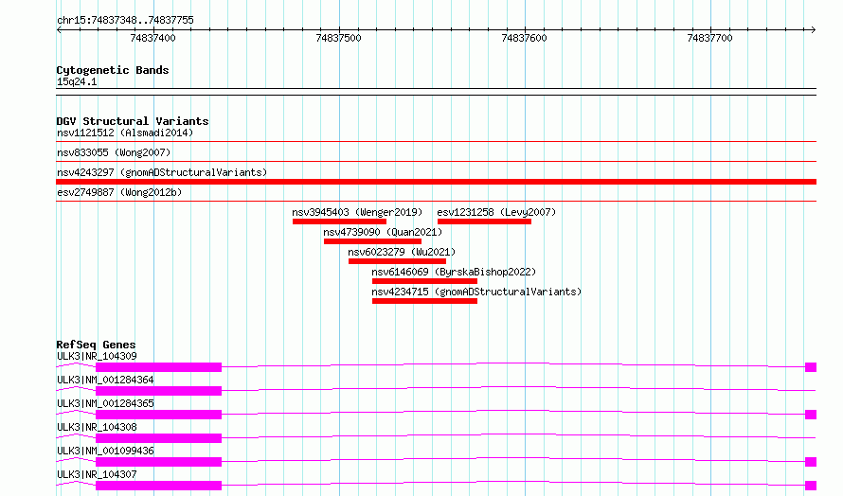The width and height of the screenshot is (843, 496).
Task: Click the ULK3|NM_001099436 transcript label
Action: pyautogui.click(x=105, y=451)
